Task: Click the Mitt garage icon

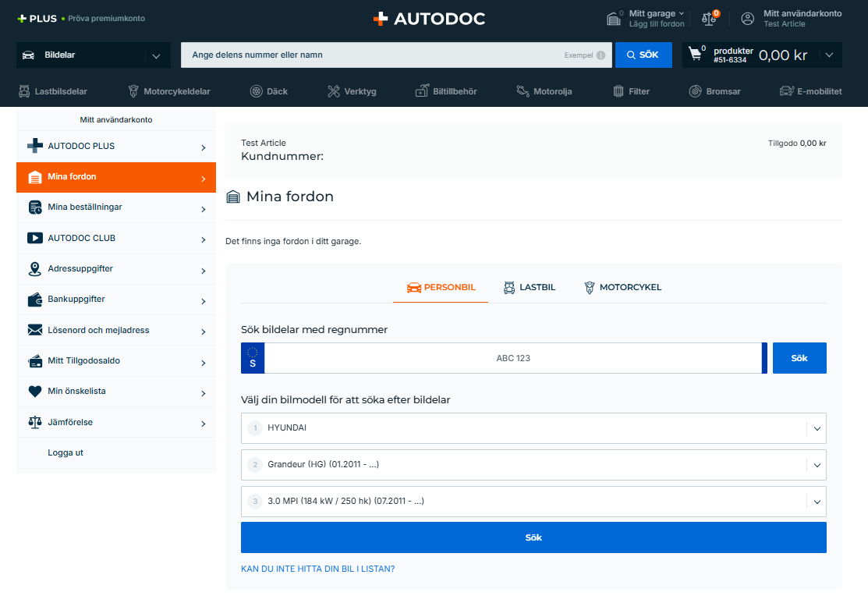Action: pyautogui.click(x=614, y=19)
